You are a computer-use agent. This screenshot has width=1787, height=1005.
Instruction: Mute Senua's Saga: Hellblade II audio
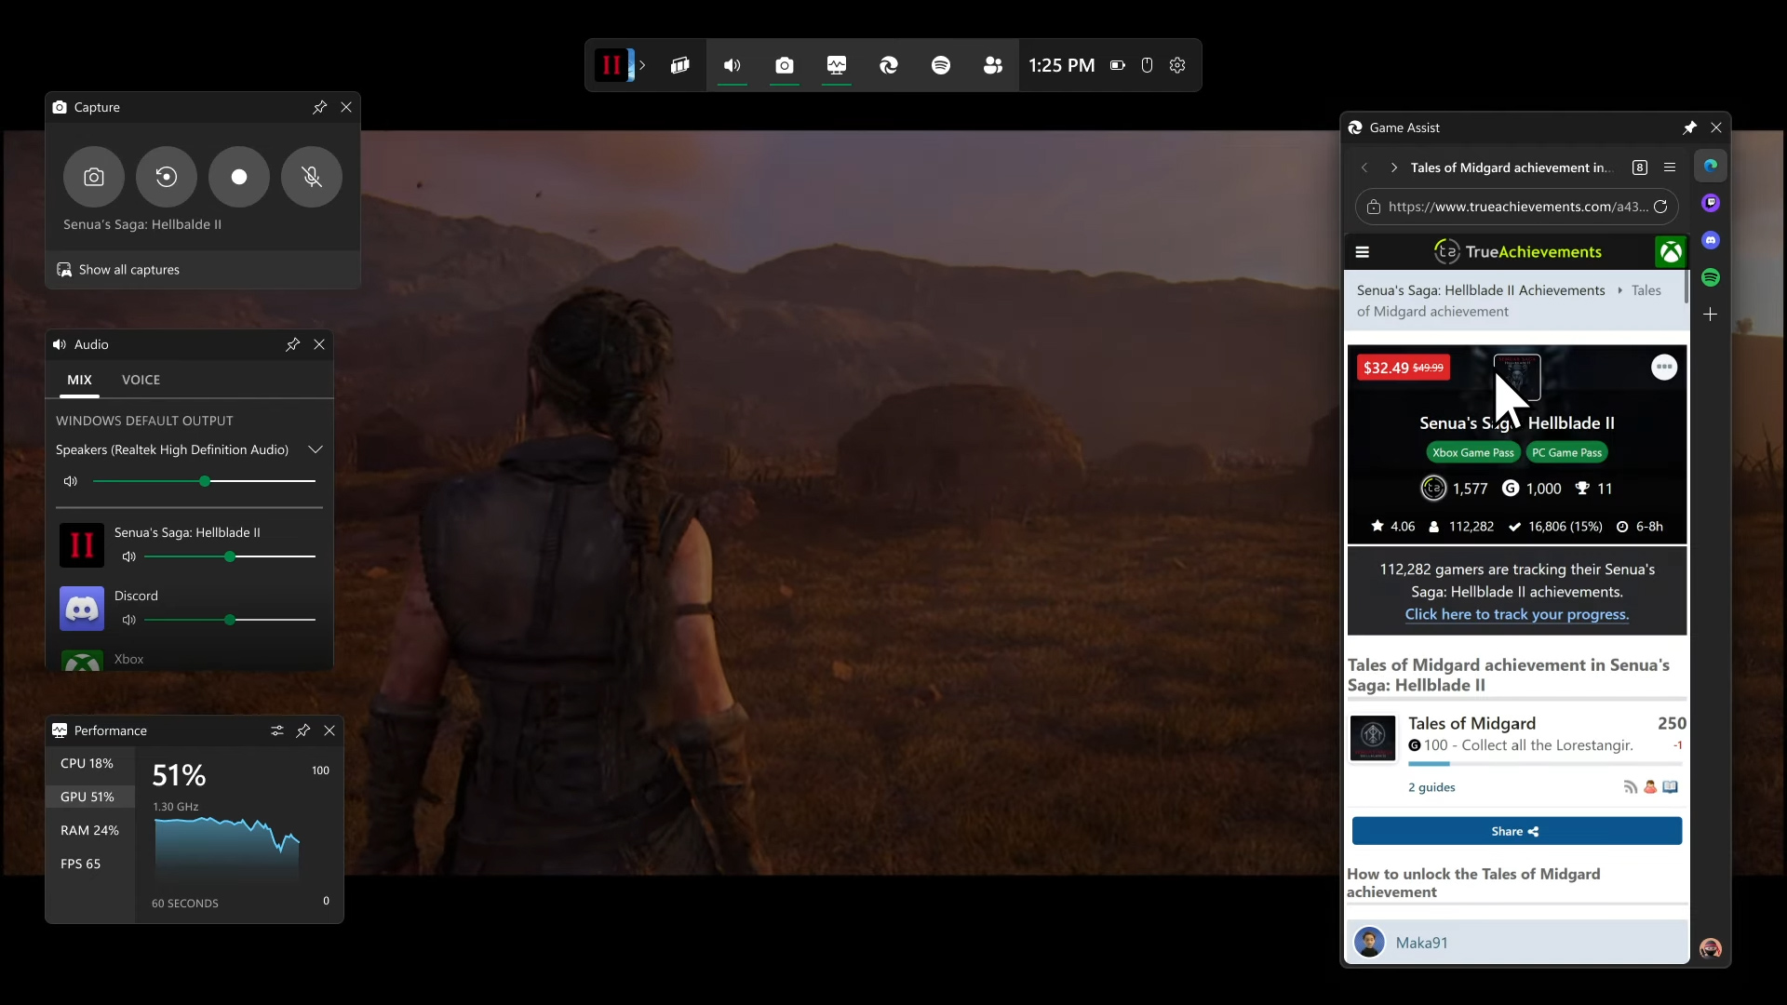point(129,556)
